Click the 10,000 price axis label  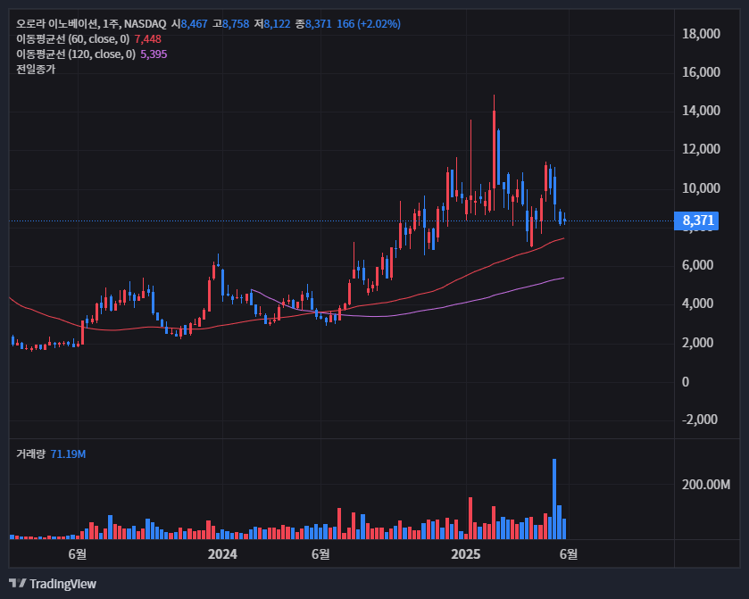701,188
